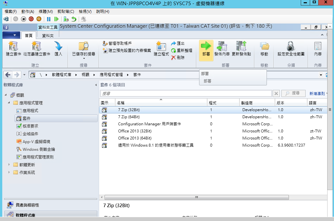Screen dimensions: 334x221
Task: Open the address bar dropdown arrow
Action: [x=321, y=75]
